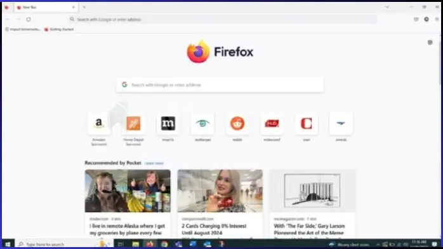Screen dimensions: 443x249
Task: Open a new tab with plus button
Action: [84, 8]
